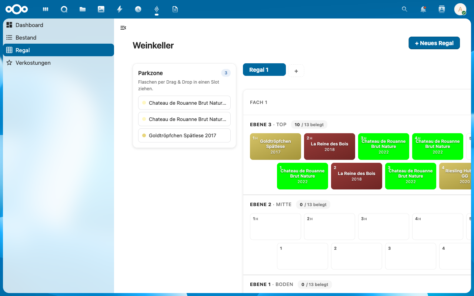
Task: Open the notifications bell icon
Action: (x=423, y=9)
